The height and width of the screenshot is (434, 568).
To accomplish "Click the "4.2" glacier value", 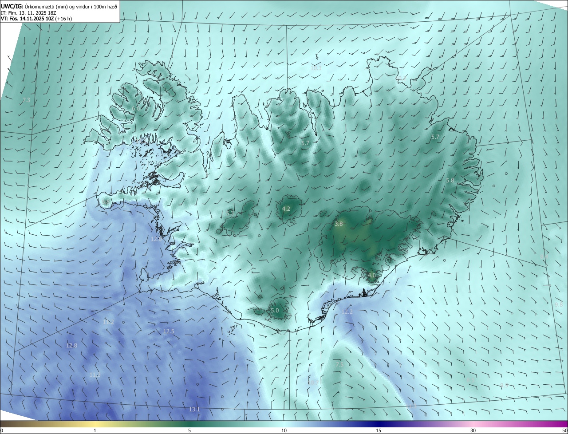I will pyautogui.click(x=286, y=209).
